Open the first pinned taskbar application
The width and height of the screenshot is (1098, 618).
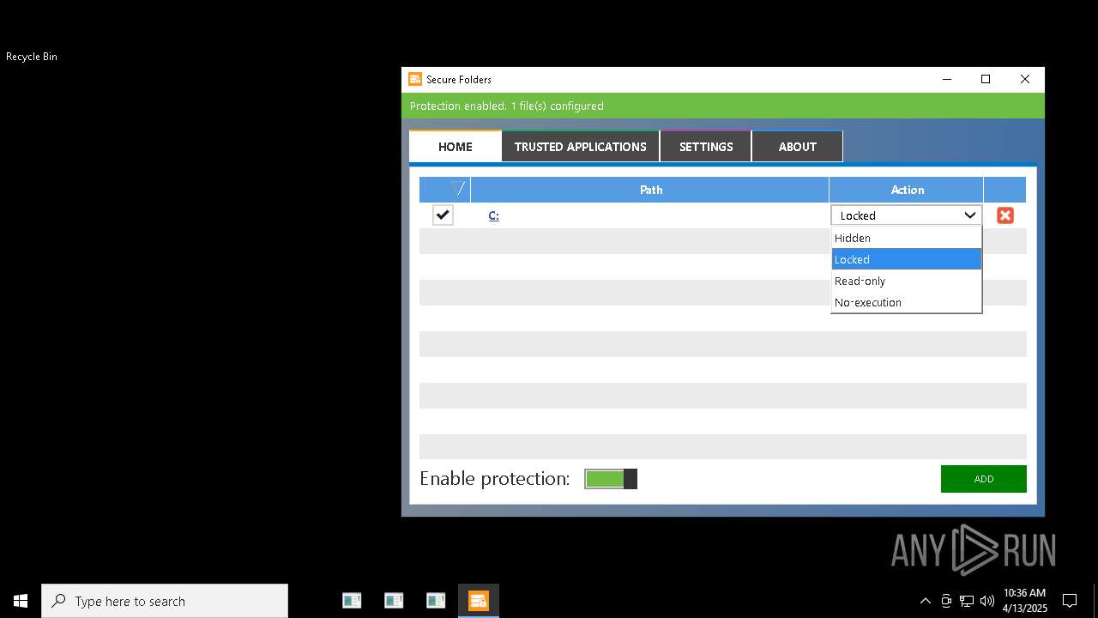pos(352,601)
